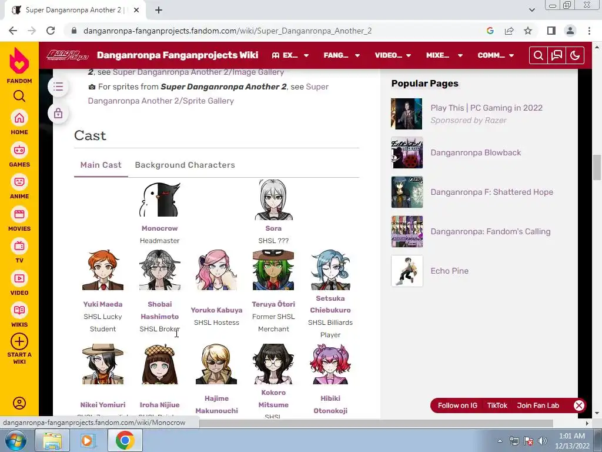Open the wiki discussions icon
This screenshot has width=602, height=452.
click(x=557, y=56)
